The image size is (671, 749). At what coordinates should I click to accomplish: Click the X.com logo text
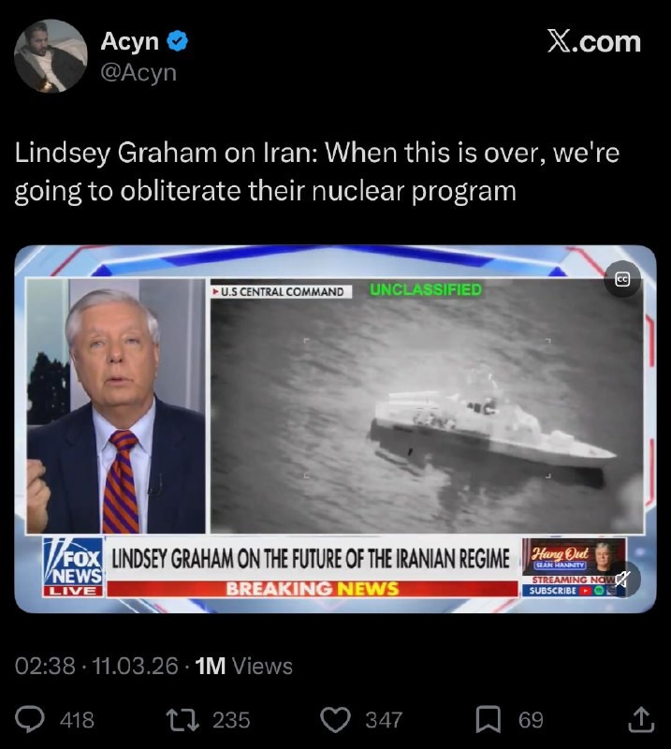tap(593, 42)
